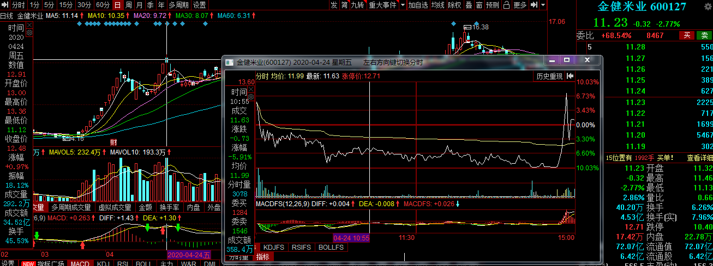This screenshot has height=266, width=713.
Task: Click the collapse-arrow icon beside 分时 period tab
Action: tap(5, 5)
